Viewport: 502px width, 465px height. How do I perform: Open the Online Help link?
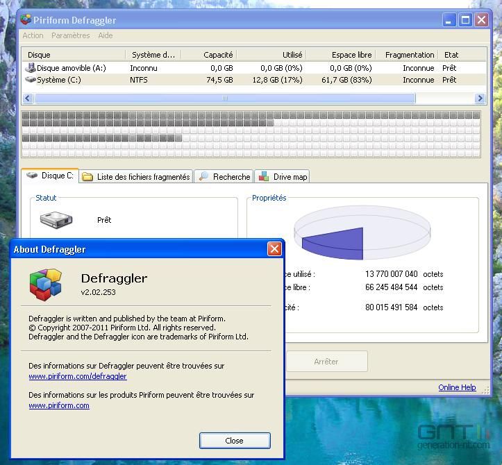457,387
